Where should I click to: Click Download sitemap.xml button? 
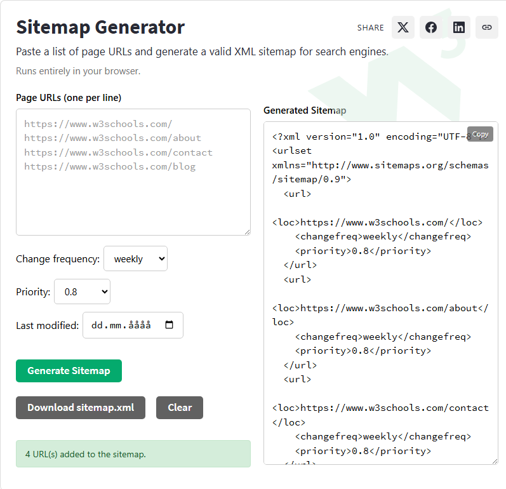click(81, 408)
